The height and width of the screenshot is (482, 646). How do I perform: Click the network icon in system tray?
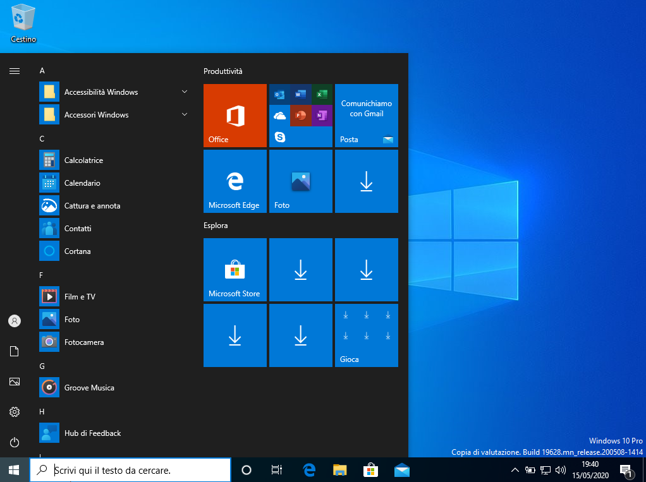[x=545, y=469]
